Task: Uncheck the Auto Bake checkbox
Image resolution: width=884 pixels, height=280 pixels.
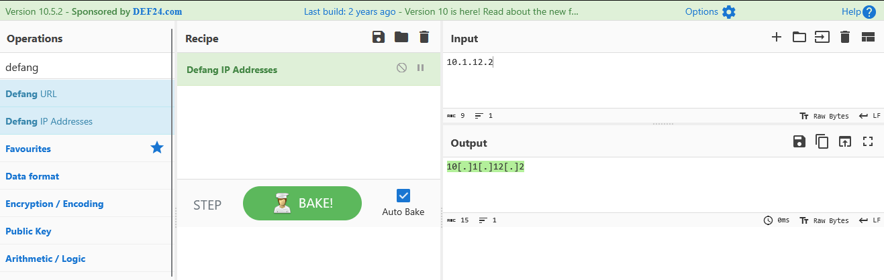Action: click(403, 196)
